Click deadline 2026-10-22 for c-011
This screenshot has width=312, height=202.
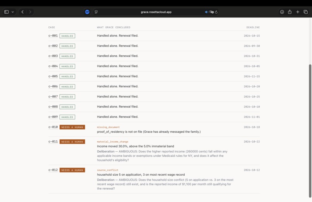click(252, 142)
